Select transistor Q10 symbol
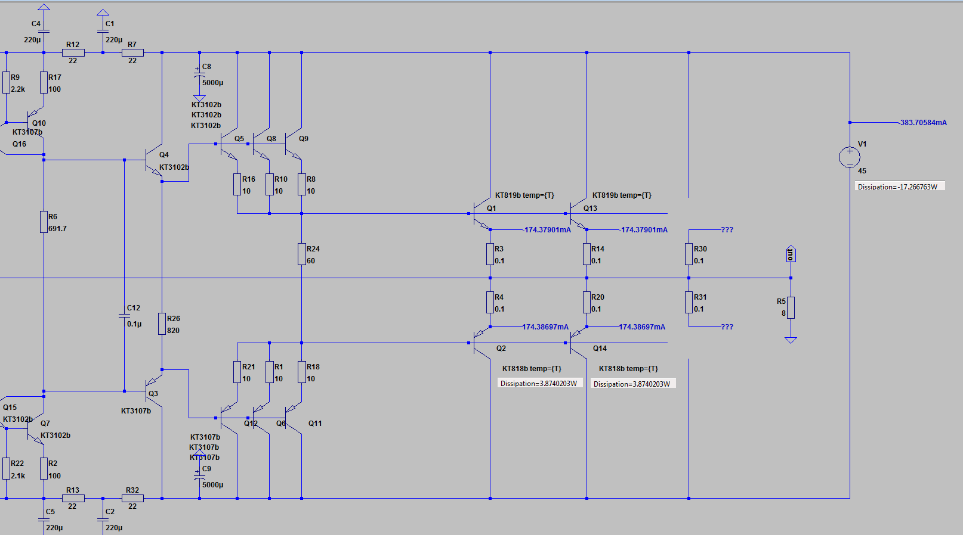Viewport: 963px width, 535px height. (x=36, y=122)
